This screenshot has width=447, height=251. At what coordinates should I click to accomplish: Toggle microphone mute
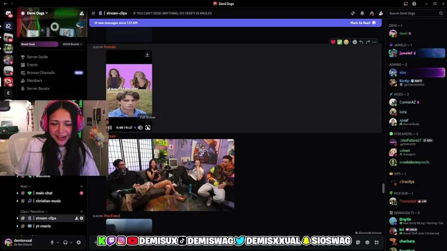point(52,242)
